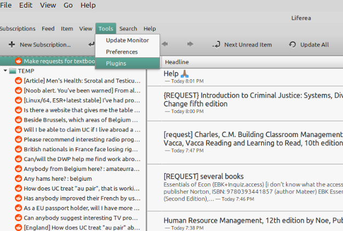
Task: Collapse the TEMP folder tree arrow
Action: pyautogui.click(x=5, y=71)
